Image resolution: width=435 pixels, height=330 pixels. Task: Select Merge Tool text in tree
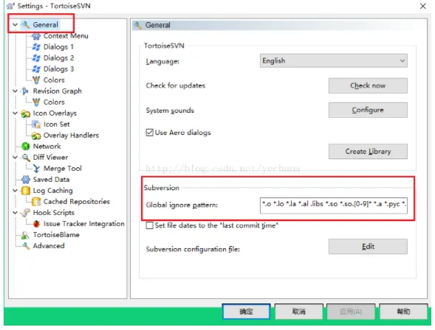coord(63,169)
